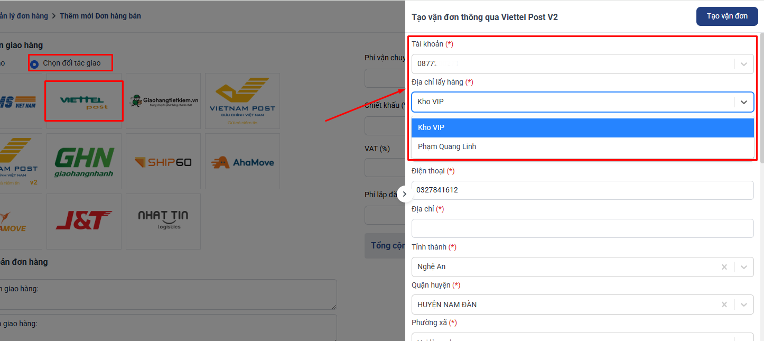Select the Viettel Post delivery partner logo
Viewport: 764px width, 341px height.
(x=84, y=101)
